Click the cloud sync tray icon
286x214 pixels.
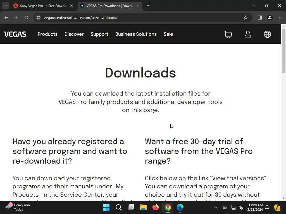[225, 207]
